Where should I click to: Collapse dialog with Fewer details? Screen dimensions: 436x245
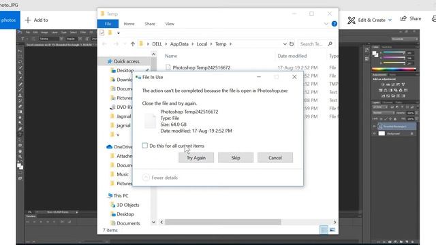pyautogui.click(x=160, y=178)
